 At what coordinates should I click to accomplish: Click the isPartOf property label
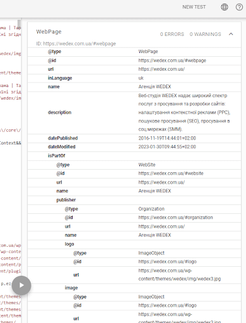[x=56, y=156]
